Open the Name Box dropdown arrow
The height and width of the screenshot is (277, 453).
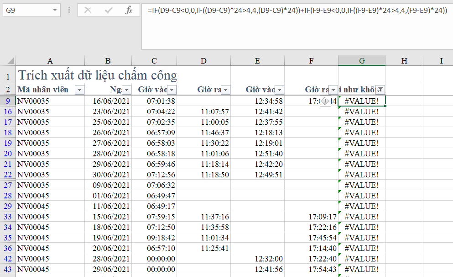[55, 10]
